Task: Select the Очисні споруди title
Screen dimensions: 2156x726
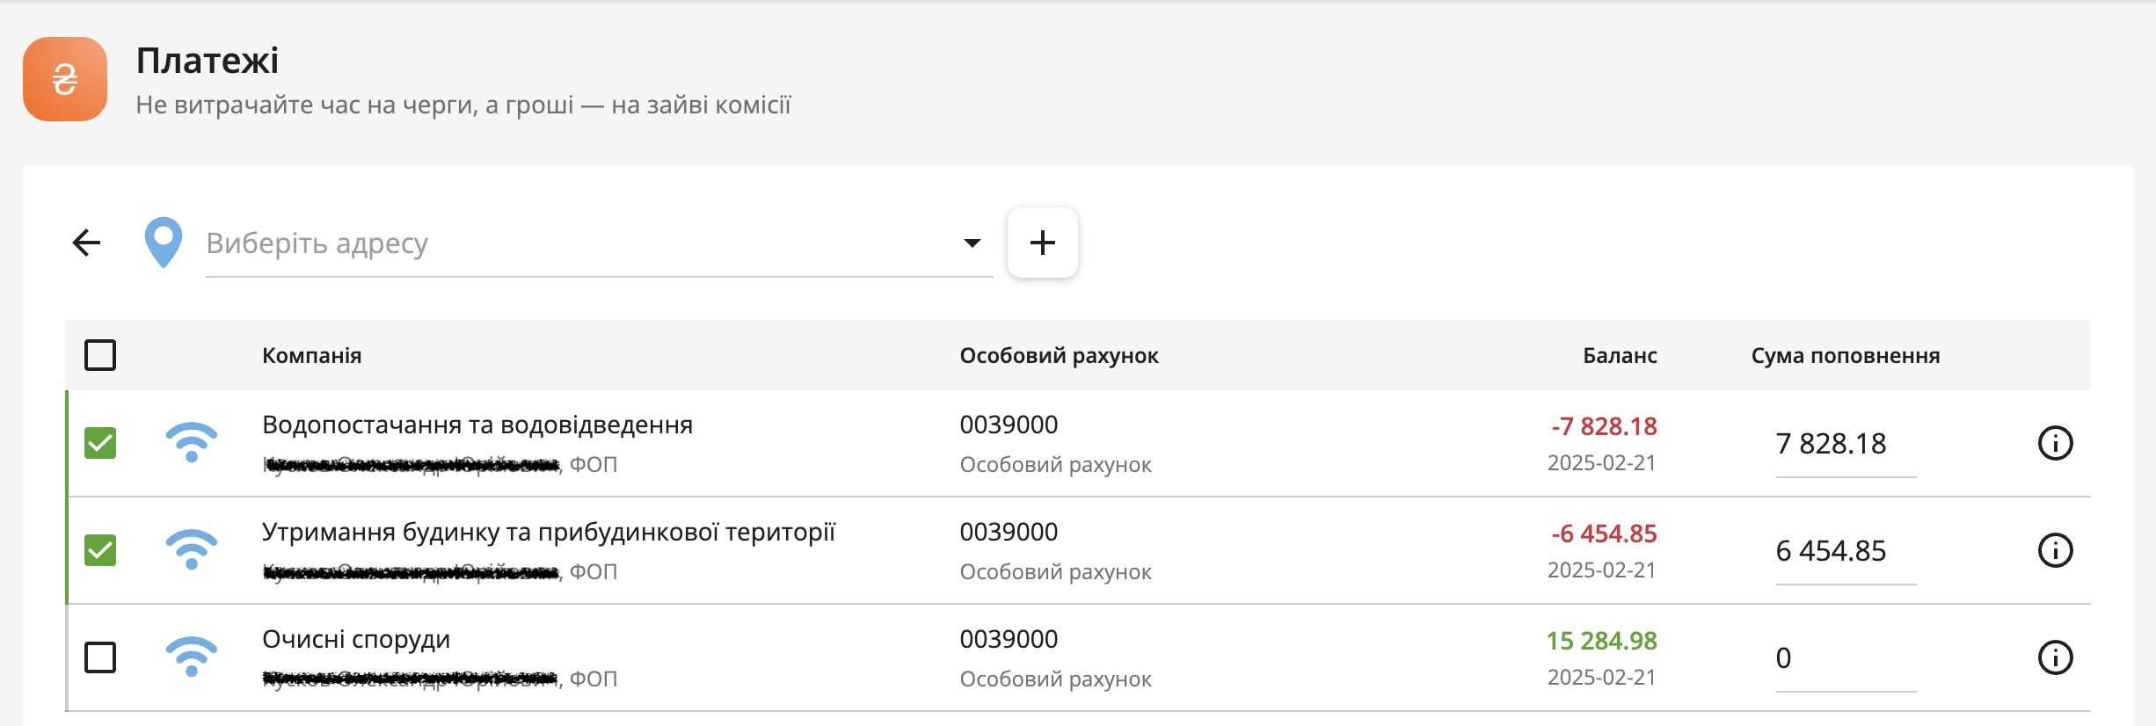Action: (356, 639)
